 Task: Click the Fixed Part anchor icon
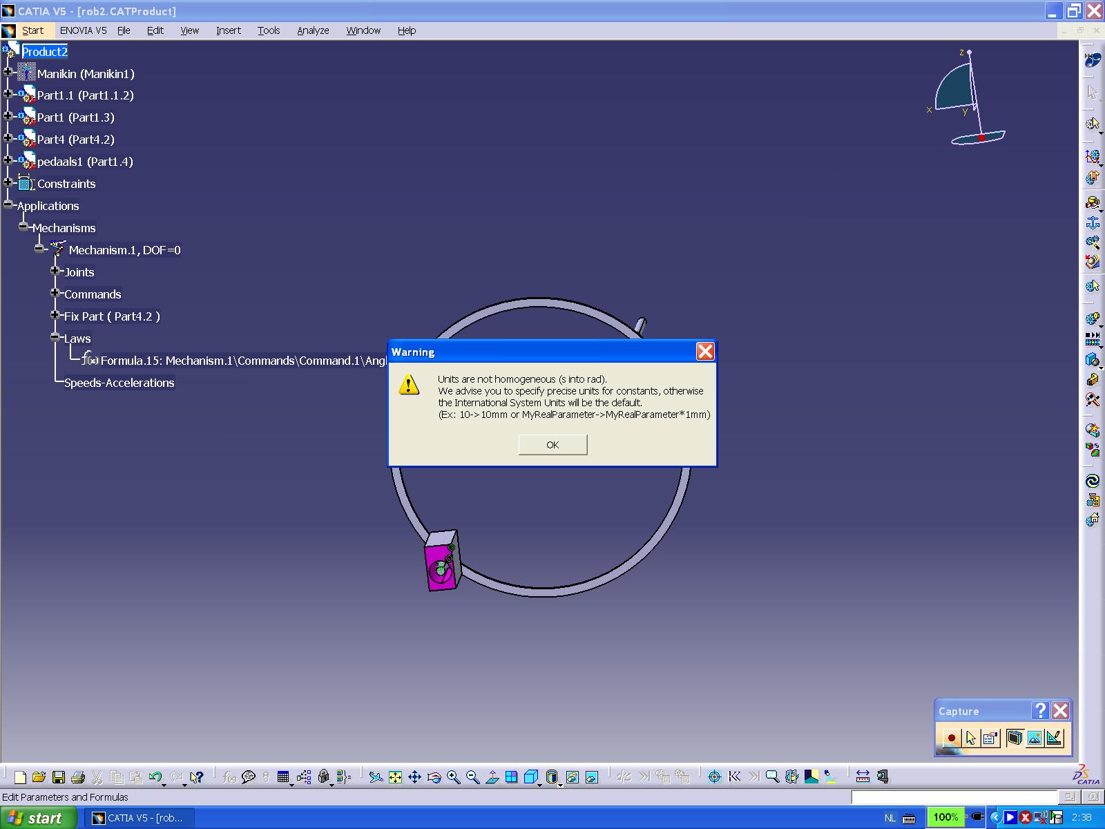click(x=1092, y=222)
